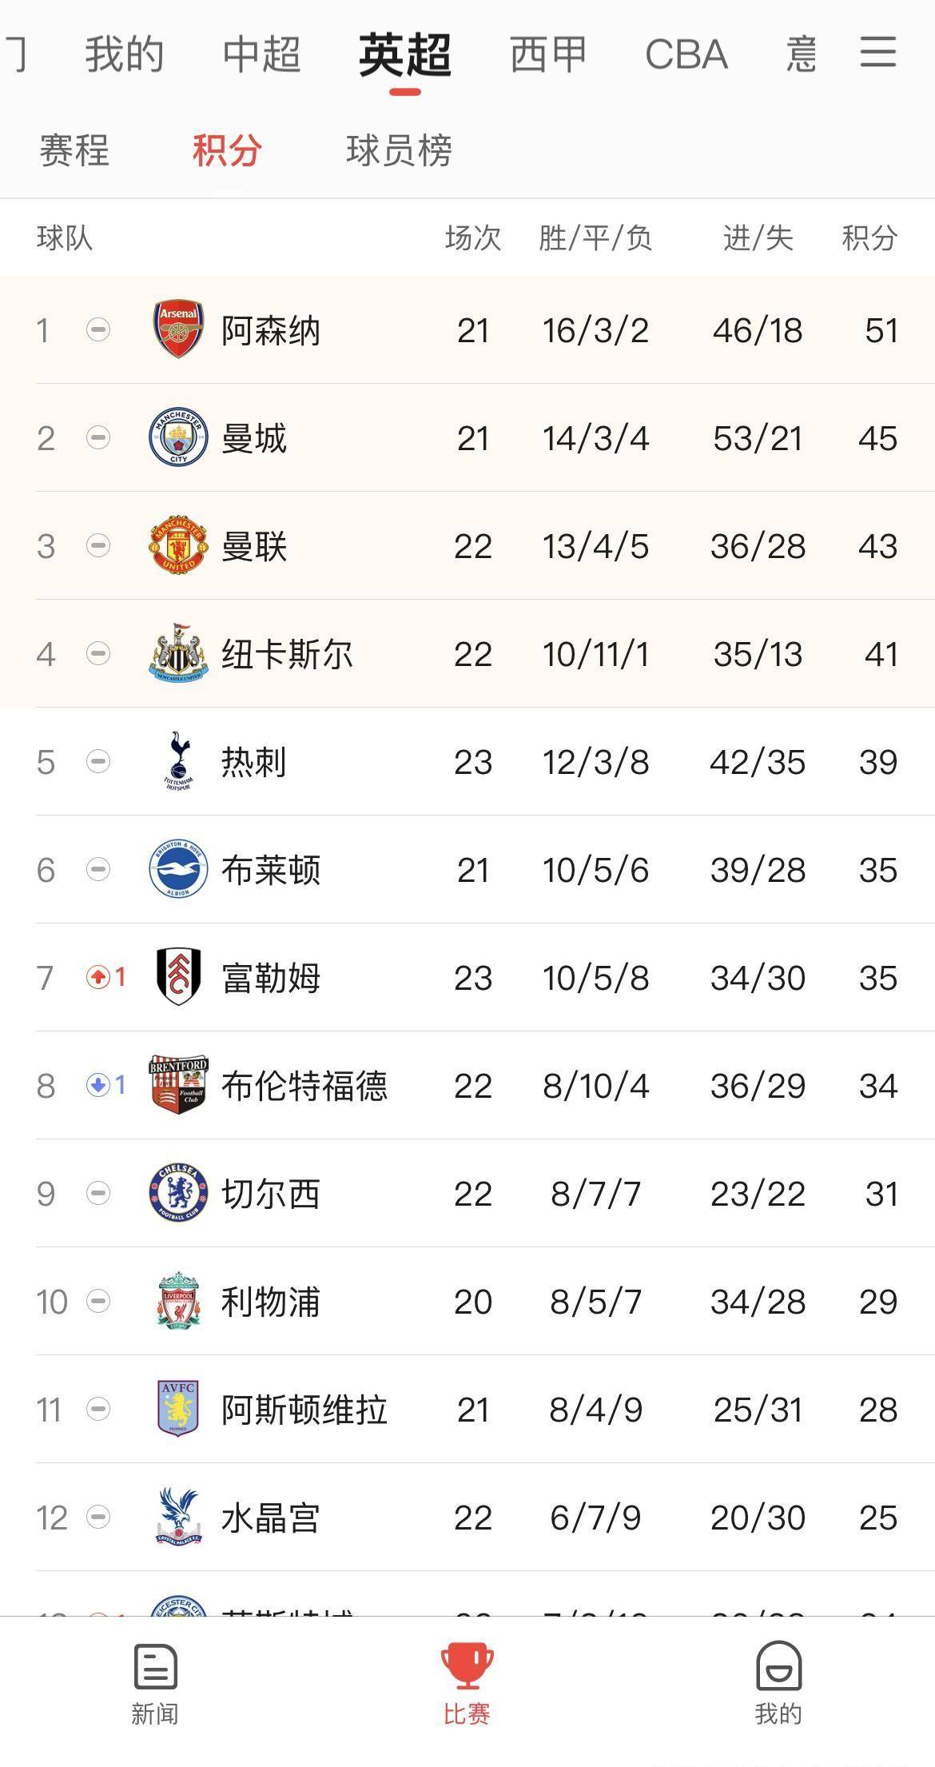Tap the Manchester City crest
The width and height of the screenshot is (935, 1767).
[178, 437]
